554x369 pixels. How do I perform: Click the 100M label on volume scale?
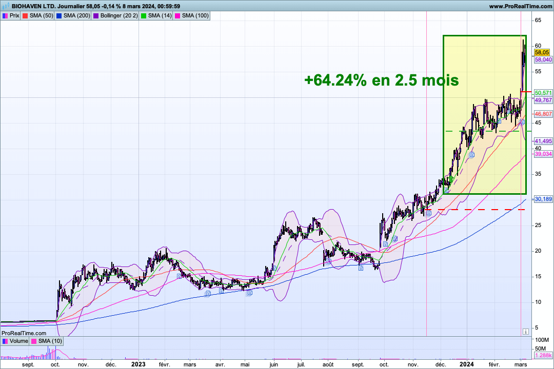tap(542, 340)
